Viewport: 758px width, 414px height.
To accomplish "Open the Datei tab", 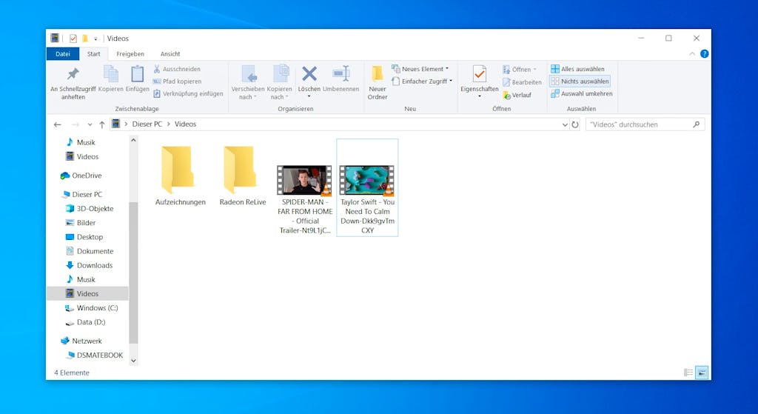I will tap(63, 53).
